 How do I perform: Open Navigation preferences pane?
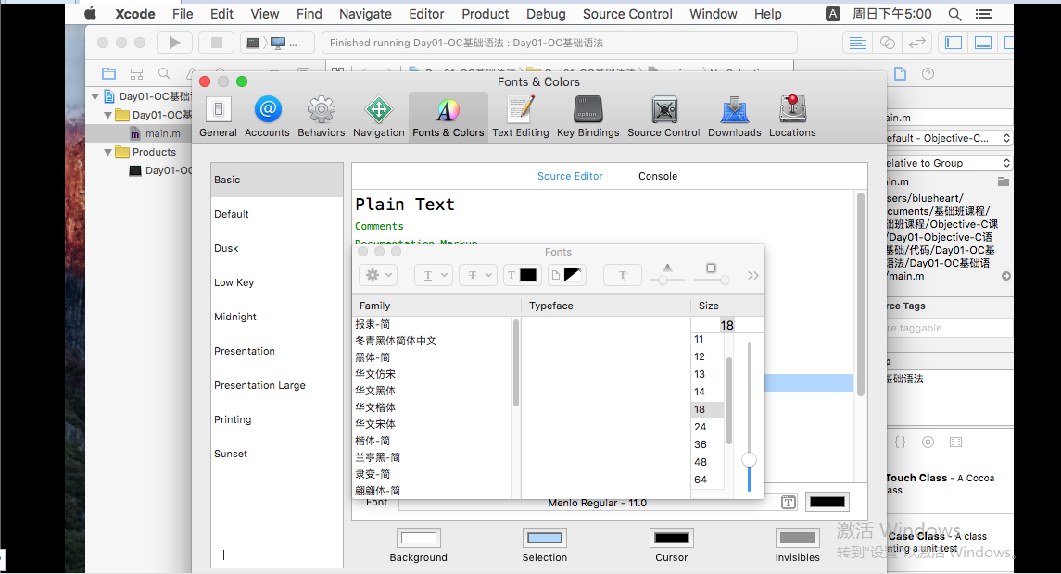[378, 117]
